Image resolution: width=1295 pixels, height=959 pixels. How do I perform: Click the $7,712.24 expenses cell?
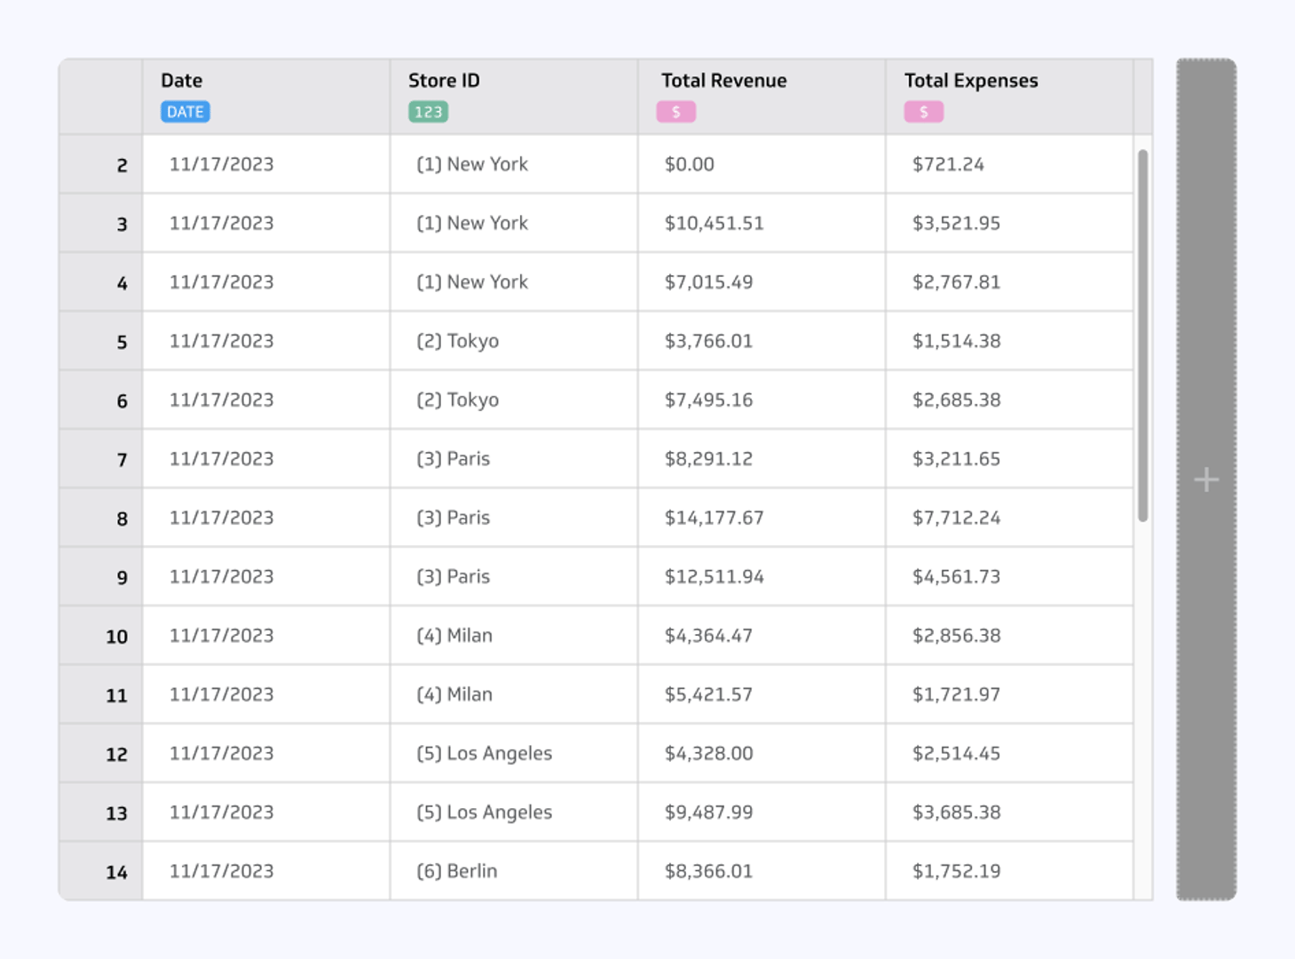(1009, 518)
